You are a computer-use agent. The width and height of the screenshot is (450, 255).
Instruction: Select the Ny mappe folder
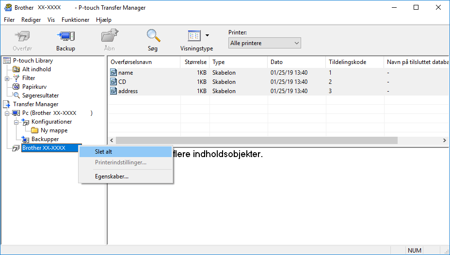[x=54, y=130]
